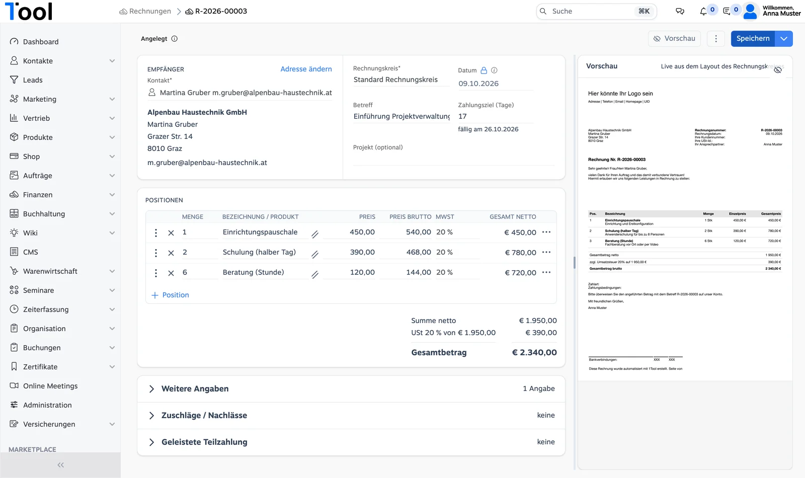Click the Suche search field
Image resolution: width=805 pixels, height=478 pixels.
coord(596,11)
